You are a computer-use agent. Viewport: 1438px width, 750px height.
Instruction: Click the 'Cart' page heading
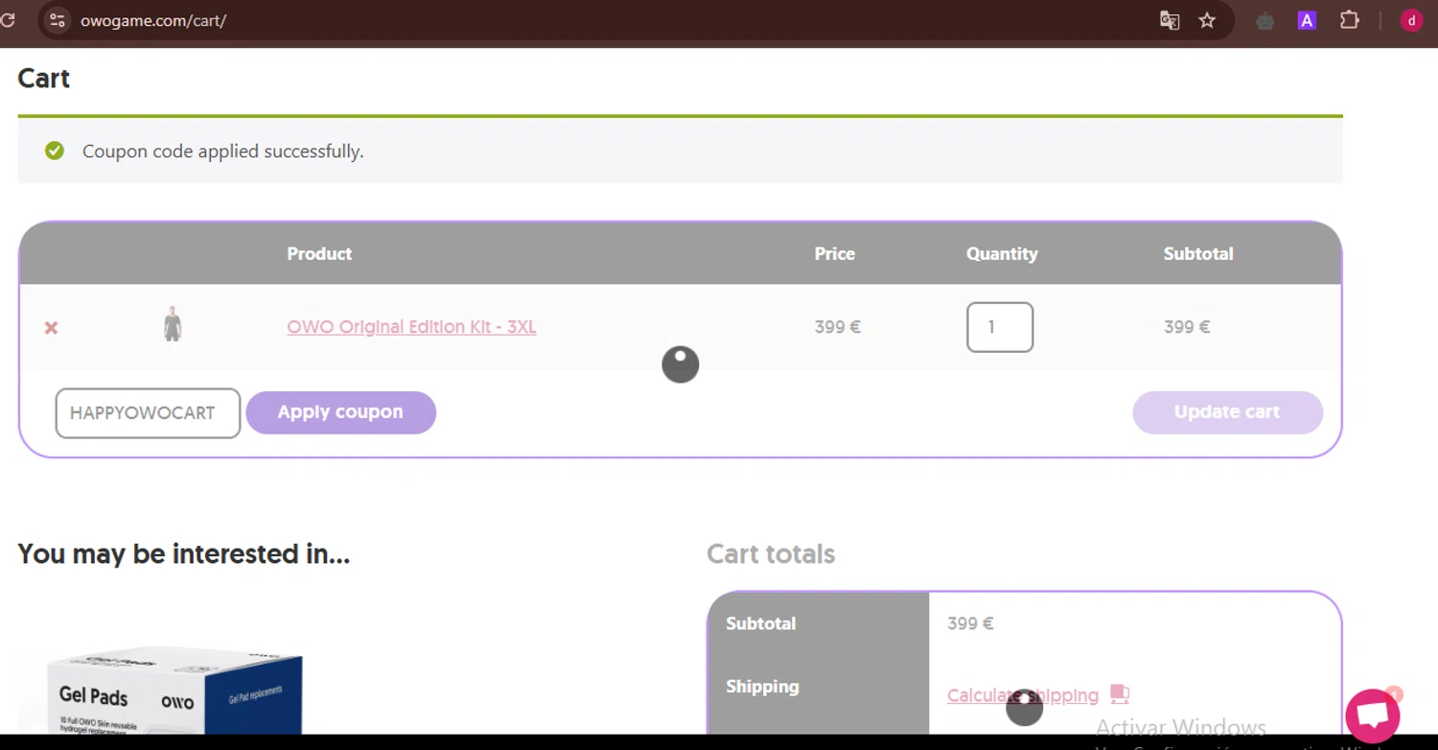click(44, 78)
